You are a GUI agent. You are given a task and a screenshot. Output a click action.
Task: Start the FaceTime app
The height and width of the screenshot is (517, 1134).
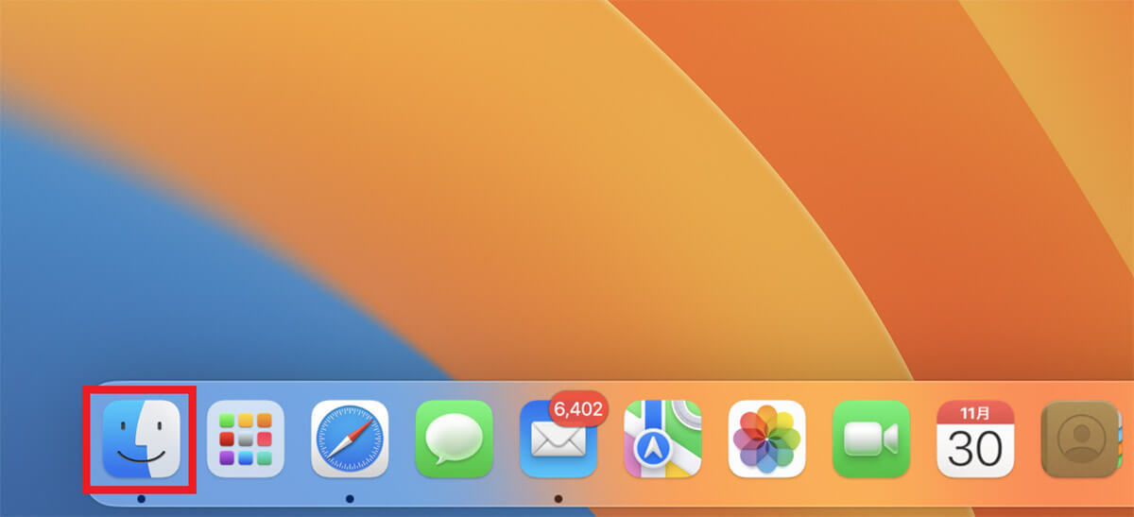pos(871,439)
